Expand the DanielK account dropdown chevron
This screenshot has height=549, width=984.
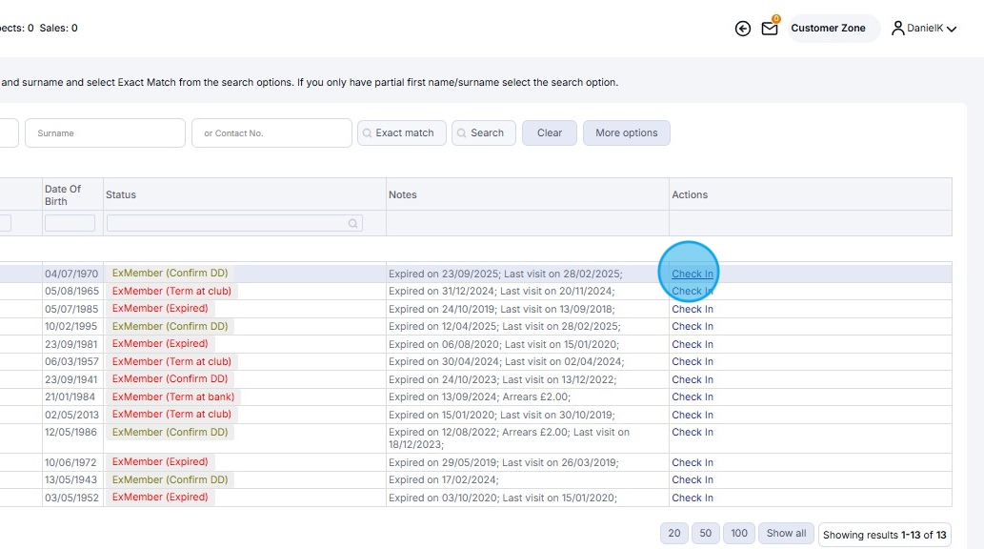(952, 29)
